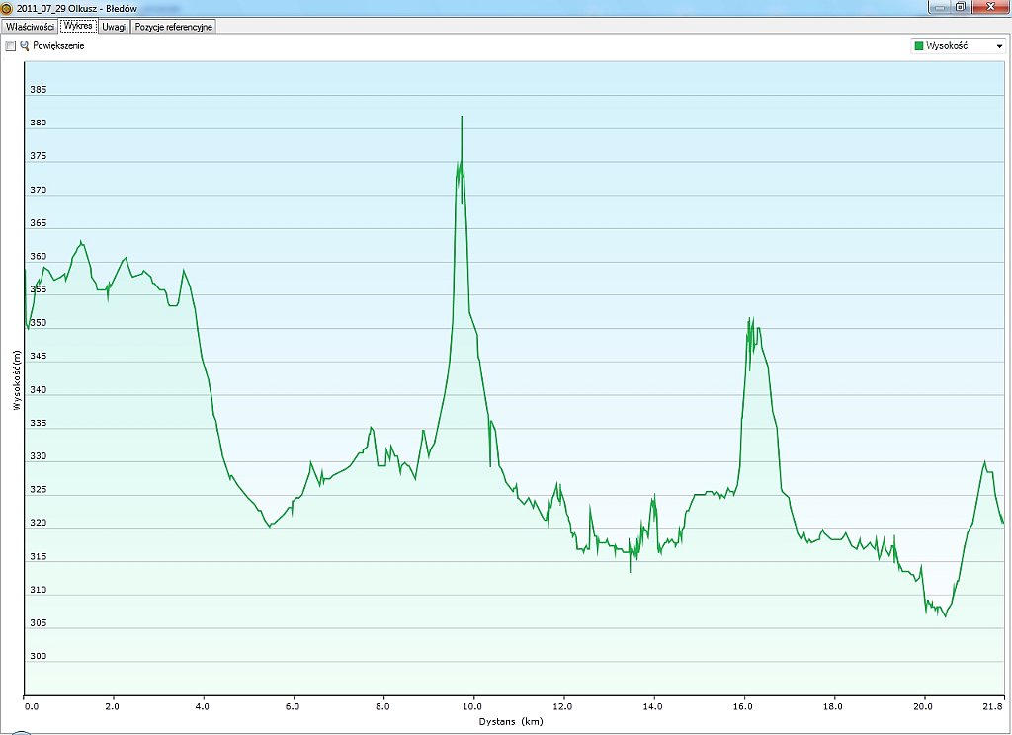
Task: Click the highest elevation peak near 382 m
Action: pos(462,118)
